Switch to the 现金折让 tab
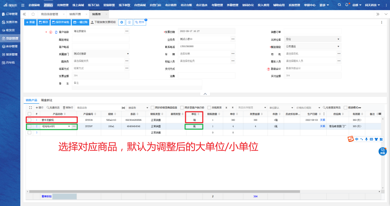The height and width of the screenshot is (206, 390). coord(47,100)
